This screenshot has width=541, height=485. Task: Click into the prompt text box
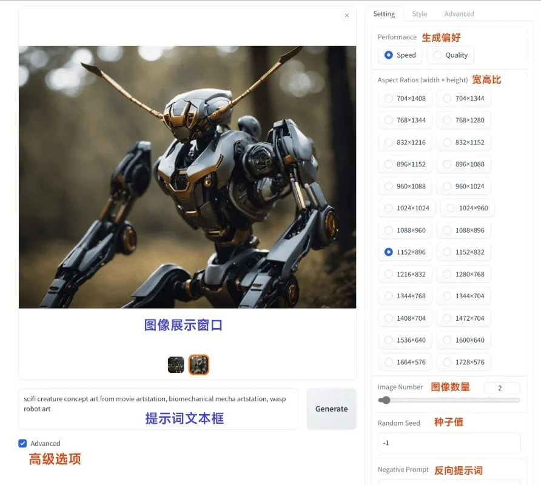tap(158, 409)
